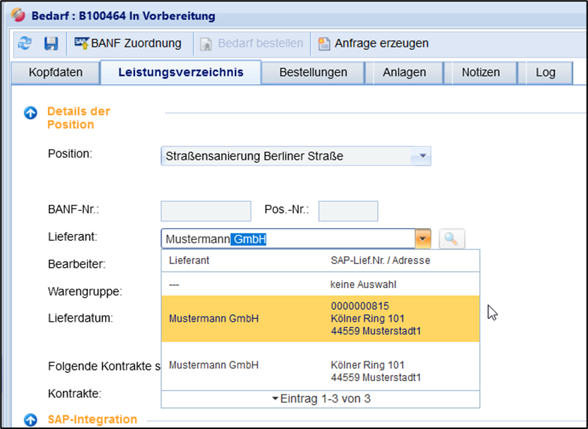Click the refresh icon in the toolbar
Image resolution: width=588 pixels, height=429 pixels.
25,43
